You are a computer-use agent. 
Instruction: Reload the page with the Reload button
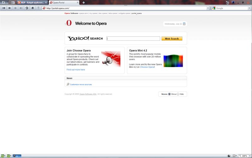[x=27, y=8]
